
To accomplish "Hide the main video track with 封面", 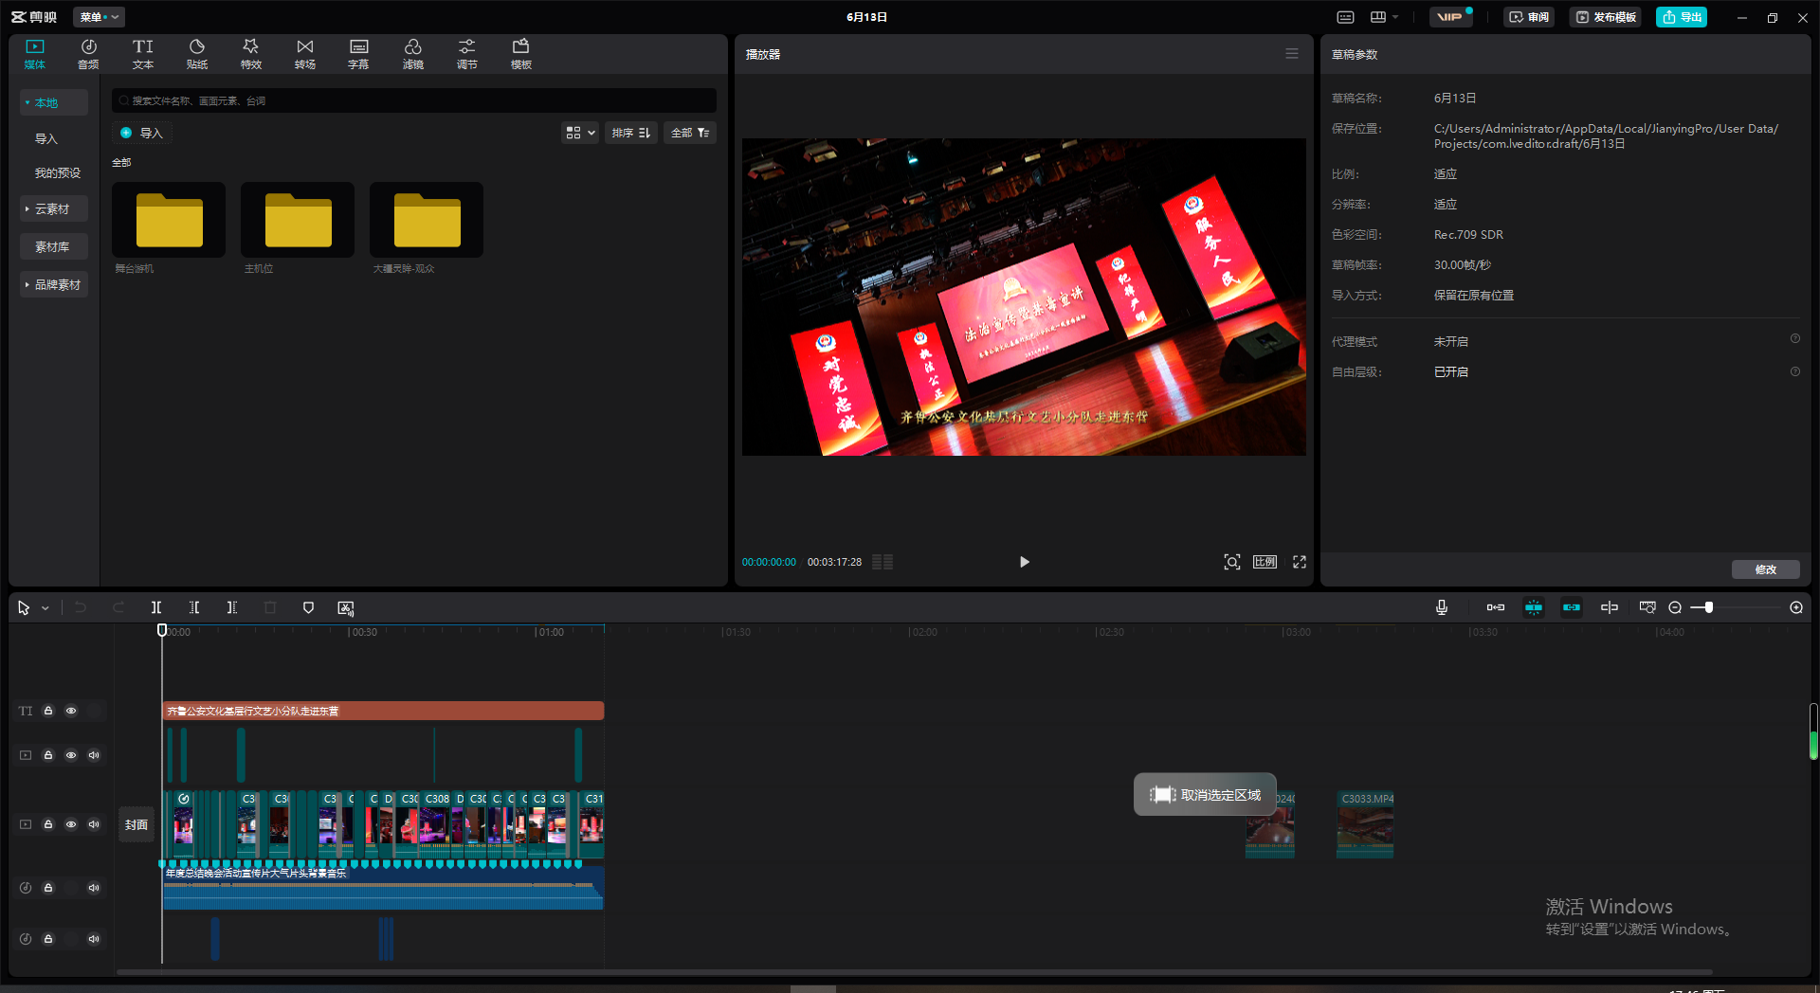I will (71, 824).
